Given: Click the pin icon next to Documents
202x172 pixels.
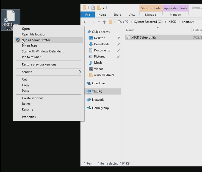Looking at the screenshot, I should [118, 50].
